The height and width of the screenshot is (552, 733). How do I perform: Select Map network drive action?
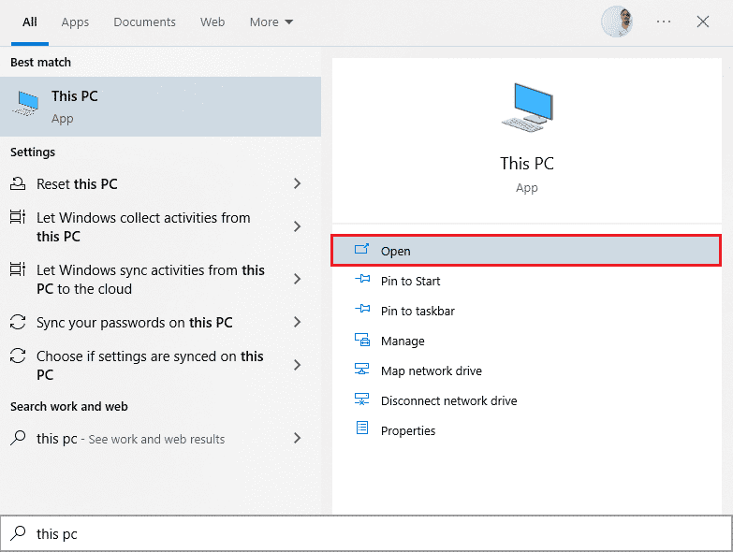526,370
